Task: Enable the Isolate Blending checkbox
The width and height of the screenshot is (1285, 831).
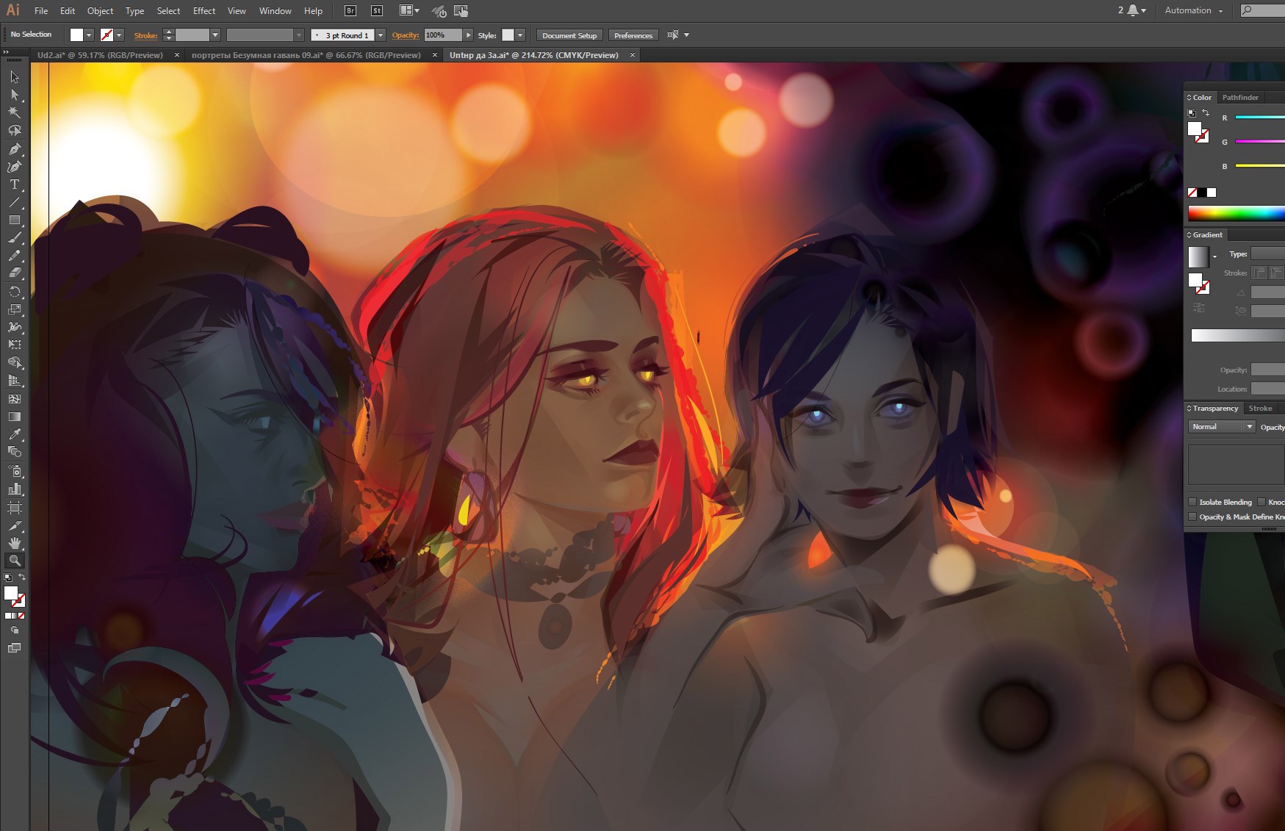Action: point(1192,502)
